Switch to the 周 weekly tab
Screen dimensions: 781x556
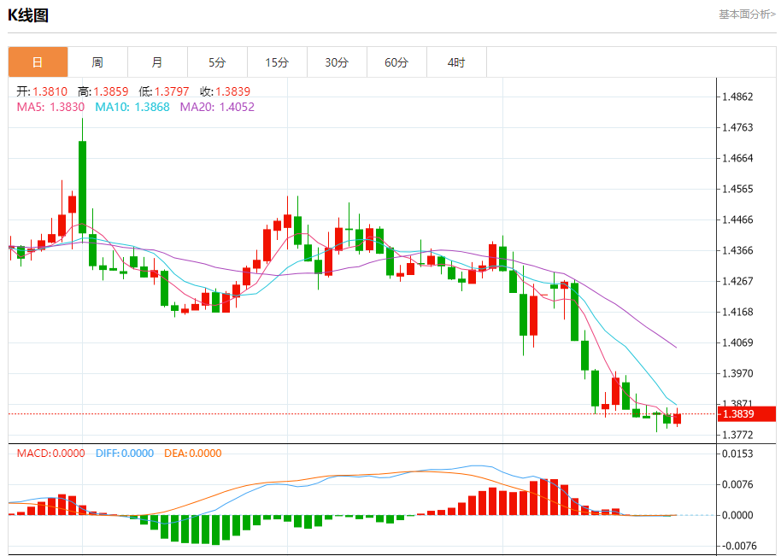(97, 62)
